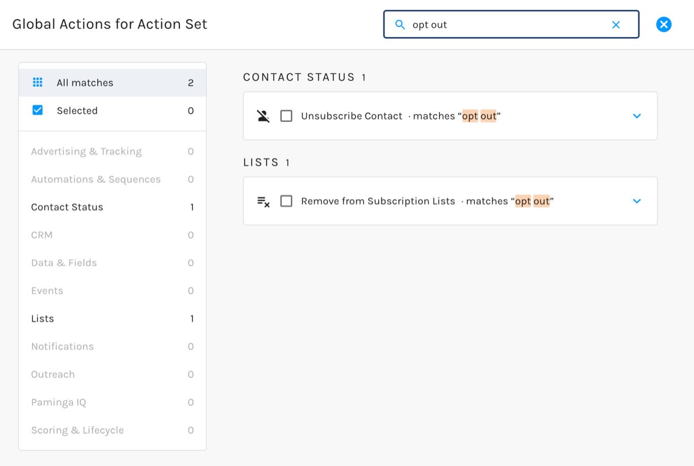Select the Scoring & Lifecycle category
This screenshot has width=694, height=466.
[x=112, y=430]
